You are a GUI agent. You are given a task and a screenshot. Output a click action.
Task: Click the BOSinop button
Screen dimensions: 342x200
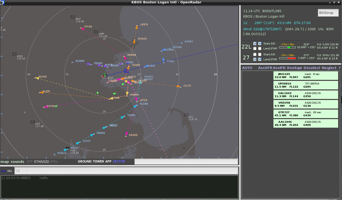(x=328, y=13)
